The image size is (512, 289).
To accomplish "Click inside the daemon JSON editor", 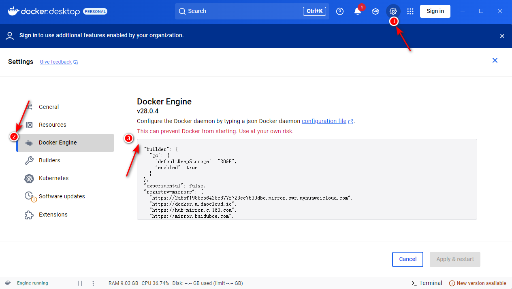I will (x=307, y=179).
